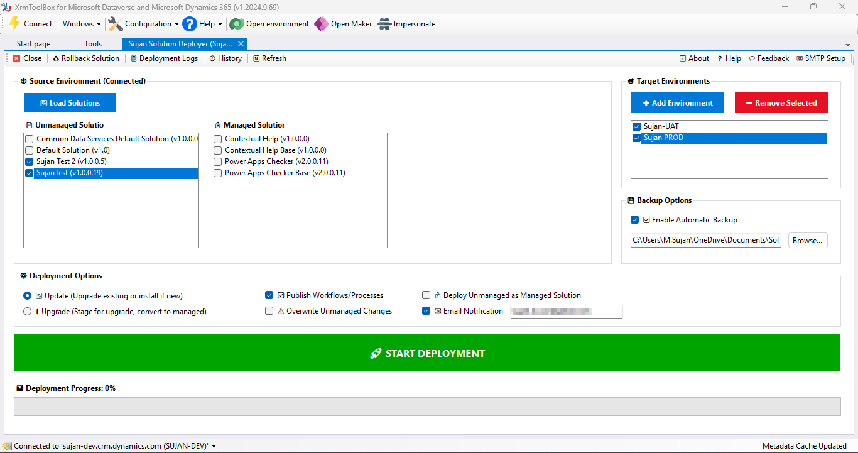The height and width of the screenshot is (453, 858).
Task: Click the Remove Selected button
Action: (x=781, y=103)
